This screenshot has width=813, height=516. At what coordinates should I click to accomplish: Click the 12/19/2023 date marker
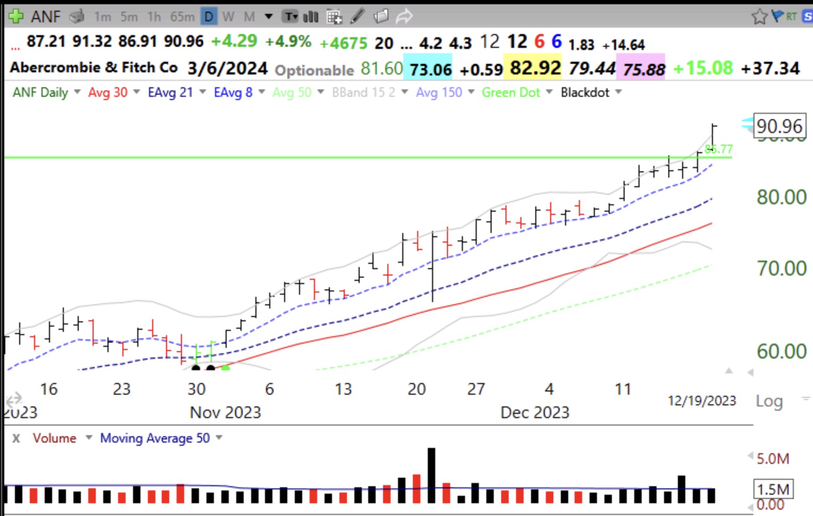click(702, 401)
